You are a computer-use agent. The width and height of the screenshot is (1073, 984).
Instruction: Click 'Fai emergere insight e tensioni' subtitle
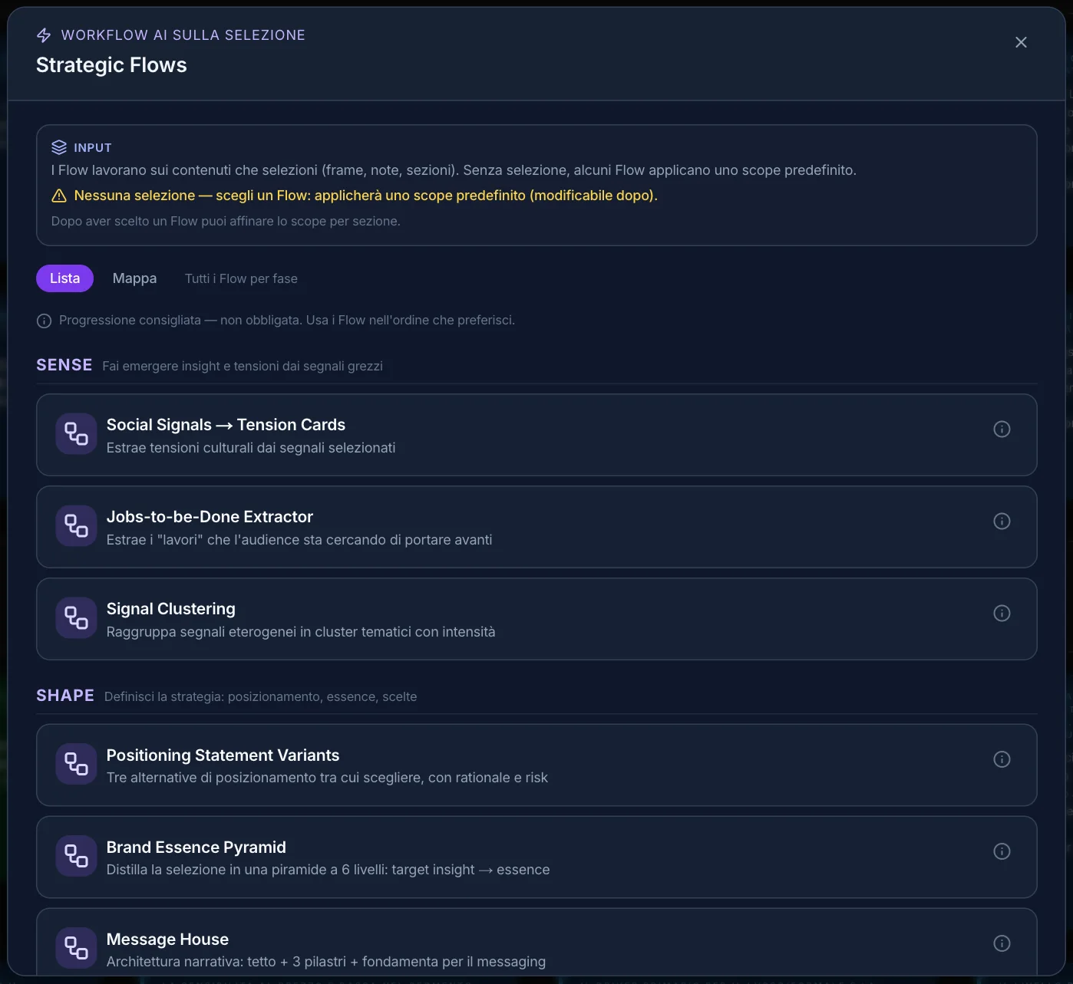tap(243, 367)
